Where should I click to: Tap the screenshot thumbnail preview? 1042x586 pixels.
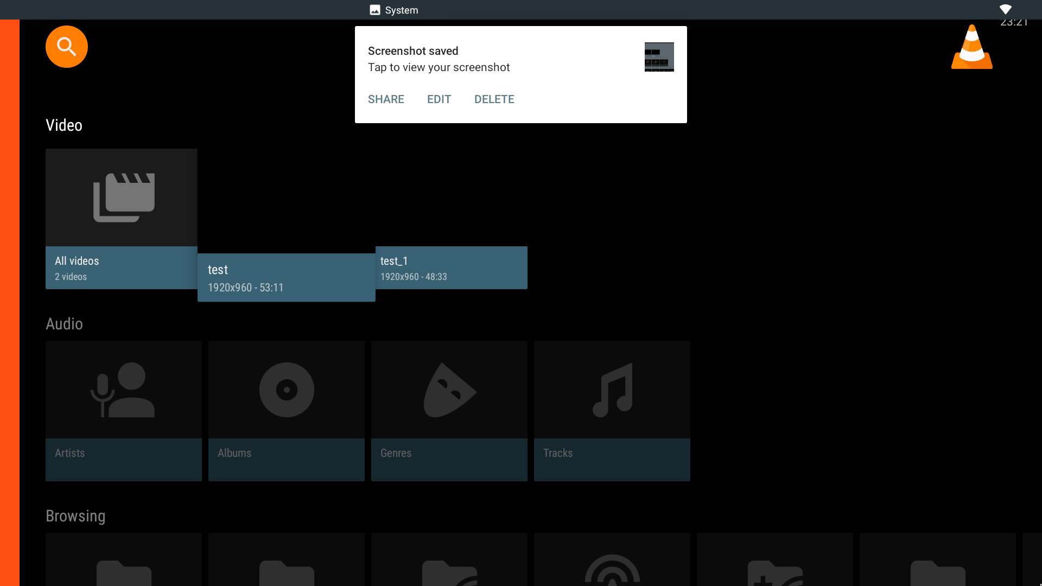coord(658,56)
